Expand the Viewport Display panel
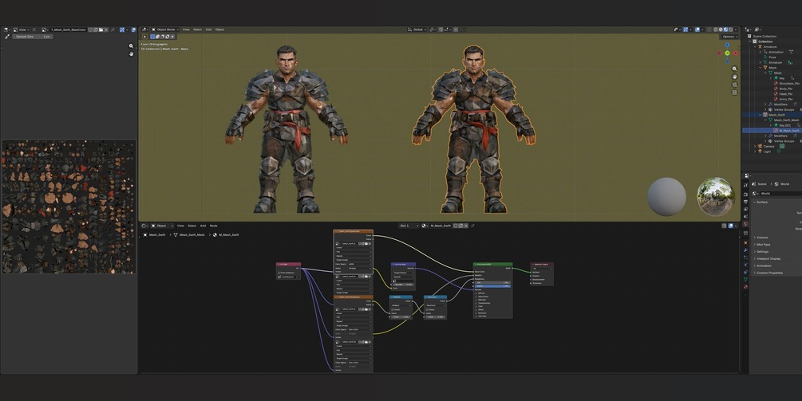802x401 pixels. [767, 258]
